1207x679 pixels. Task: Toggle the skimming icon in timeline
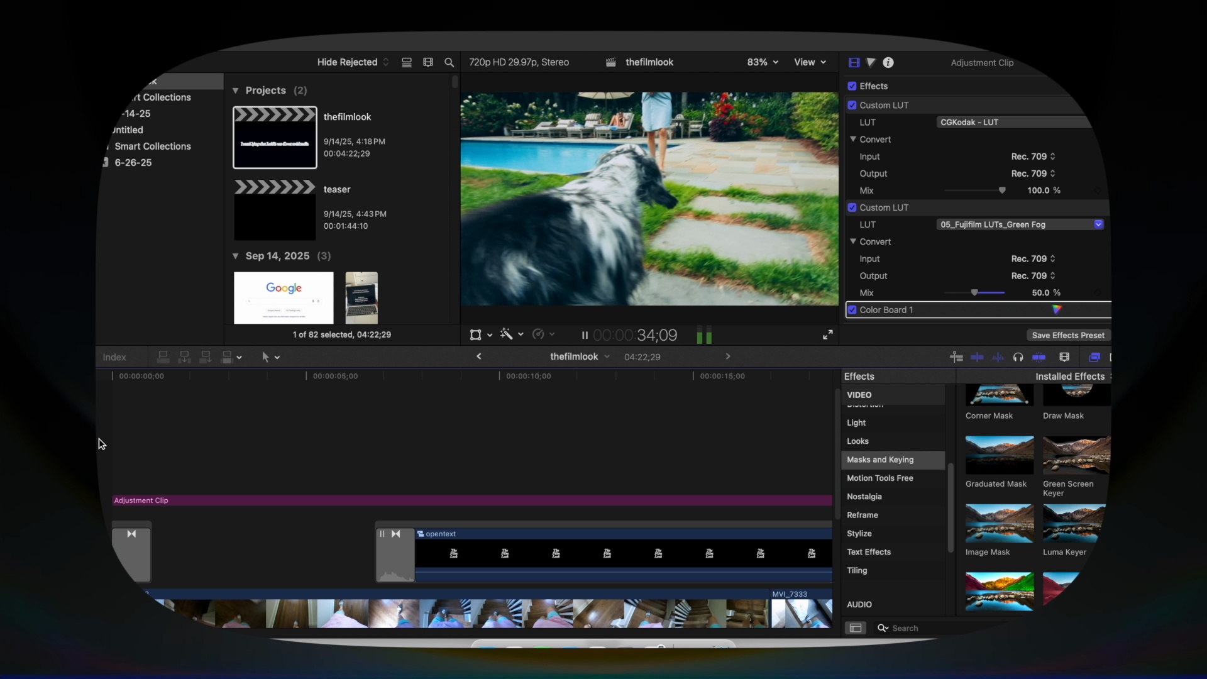click(x=977, y=357)
